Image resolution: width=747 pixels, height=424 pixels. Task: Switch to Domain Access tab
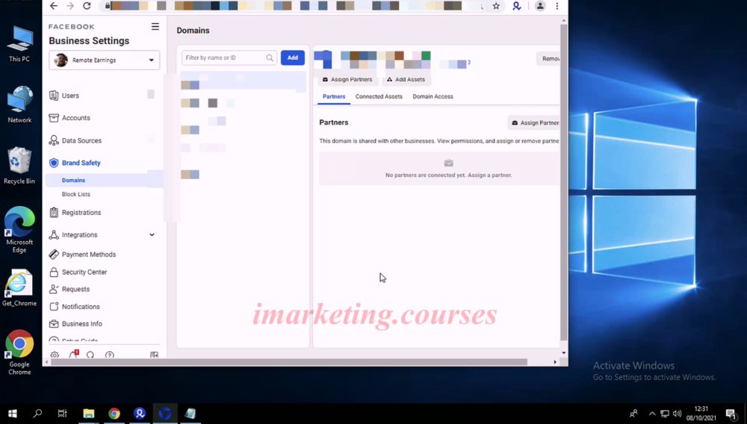433,96
